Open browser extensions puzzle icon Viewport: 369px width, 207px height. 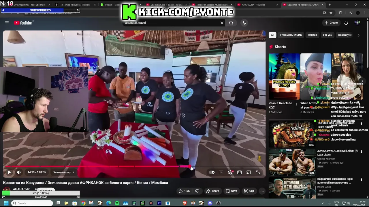coord(341,13)
